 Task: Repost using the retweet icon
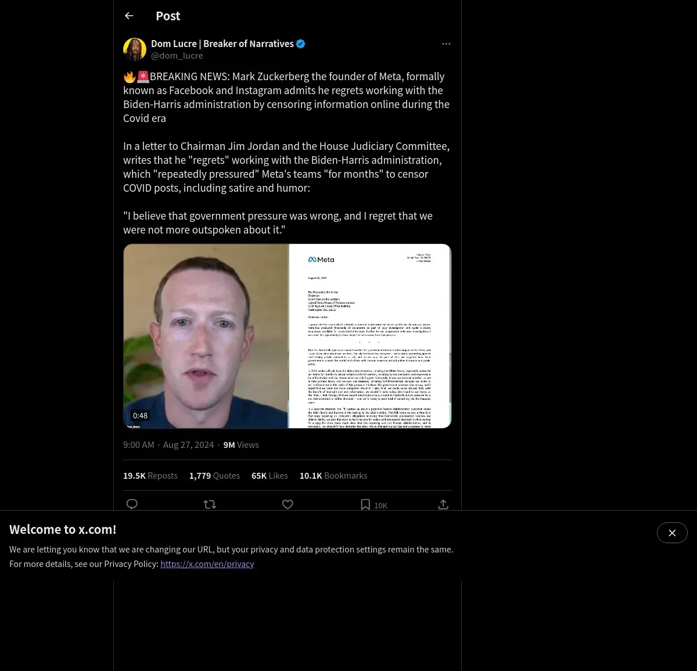210,504
